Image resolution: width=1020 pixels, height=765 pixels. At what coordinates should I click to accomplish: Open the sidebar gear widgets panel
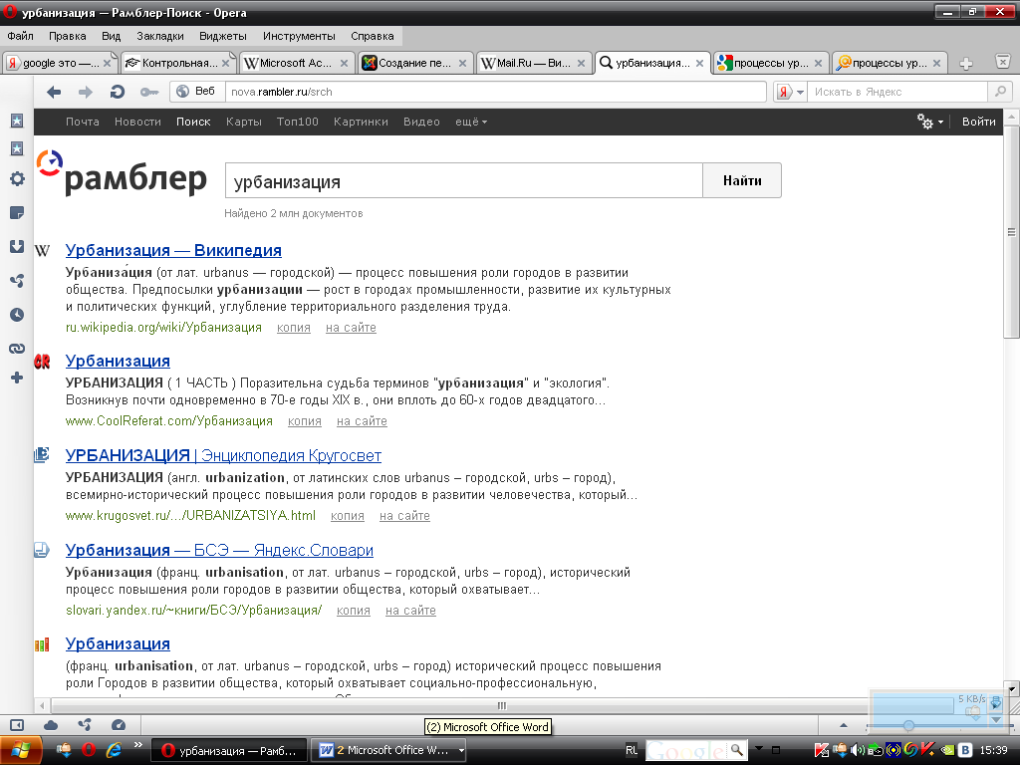(x=17, y=179)
